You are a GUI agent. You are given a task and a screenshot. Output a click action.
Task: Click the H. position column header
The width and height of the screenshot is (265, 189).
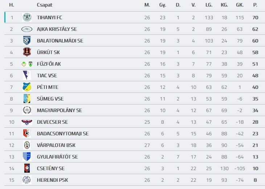click(x=12, y=5)
